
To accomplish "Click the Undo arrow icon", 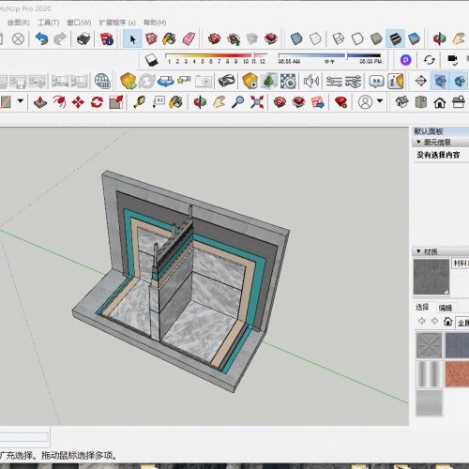I will (41, 39).
